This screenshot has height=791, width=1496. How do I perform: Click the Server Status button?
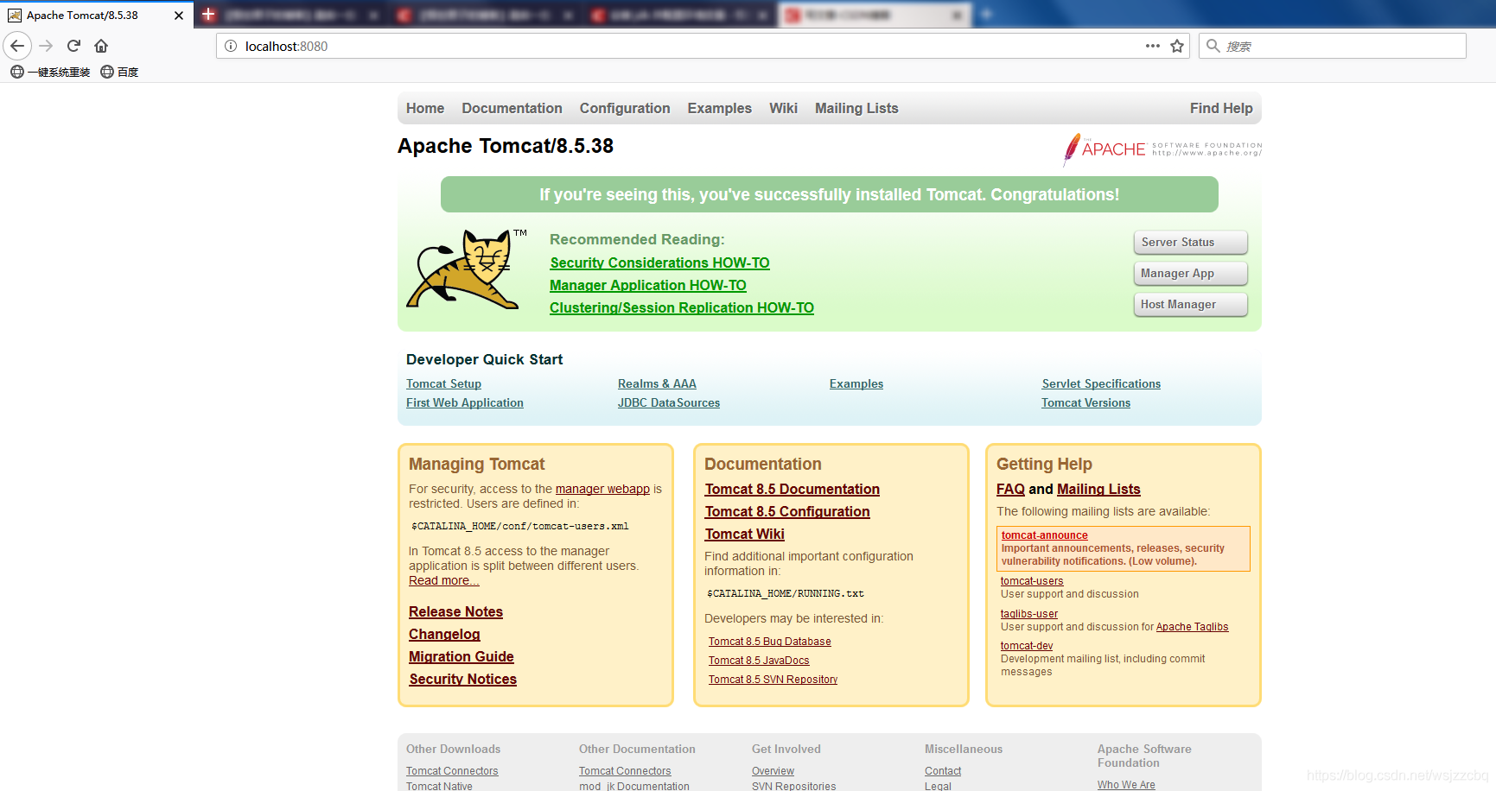coord(1190,242)
